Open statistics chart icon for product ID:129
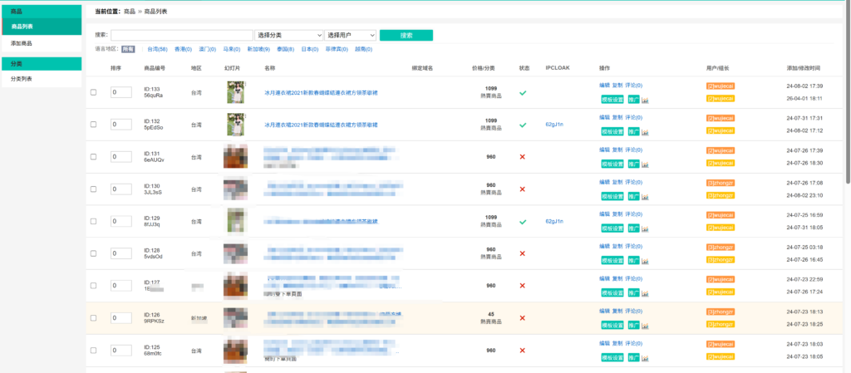Image resolution: width=851 pixels, height=373 pixels. click(645, 228)
